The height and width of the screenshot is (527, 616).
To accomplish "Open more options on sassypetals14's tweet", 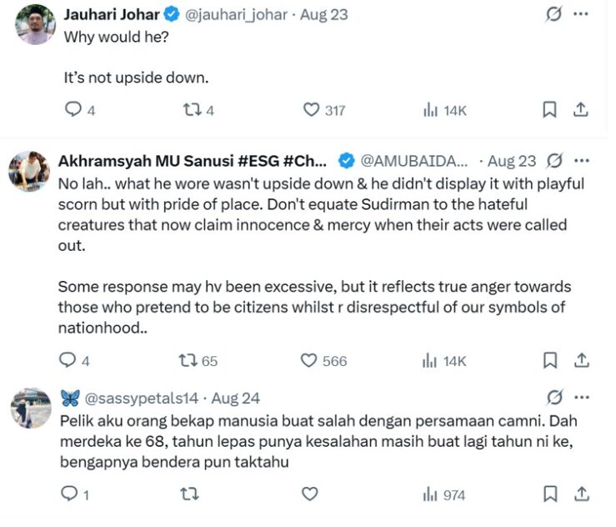I will tap(582, 397).
